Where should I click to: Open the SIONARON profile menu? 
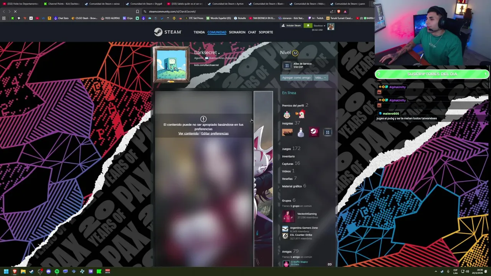[x=237, y=32]
